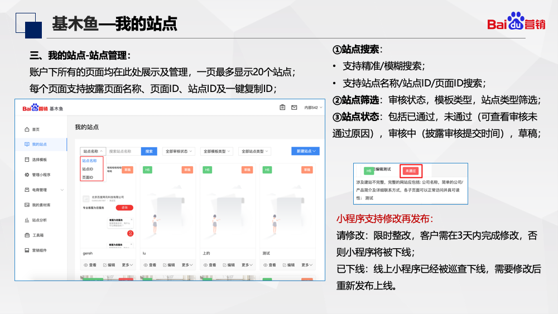Click the red 未通过 status badge
This screenshot has width=558, height=314.
click(x=411, y=171)
